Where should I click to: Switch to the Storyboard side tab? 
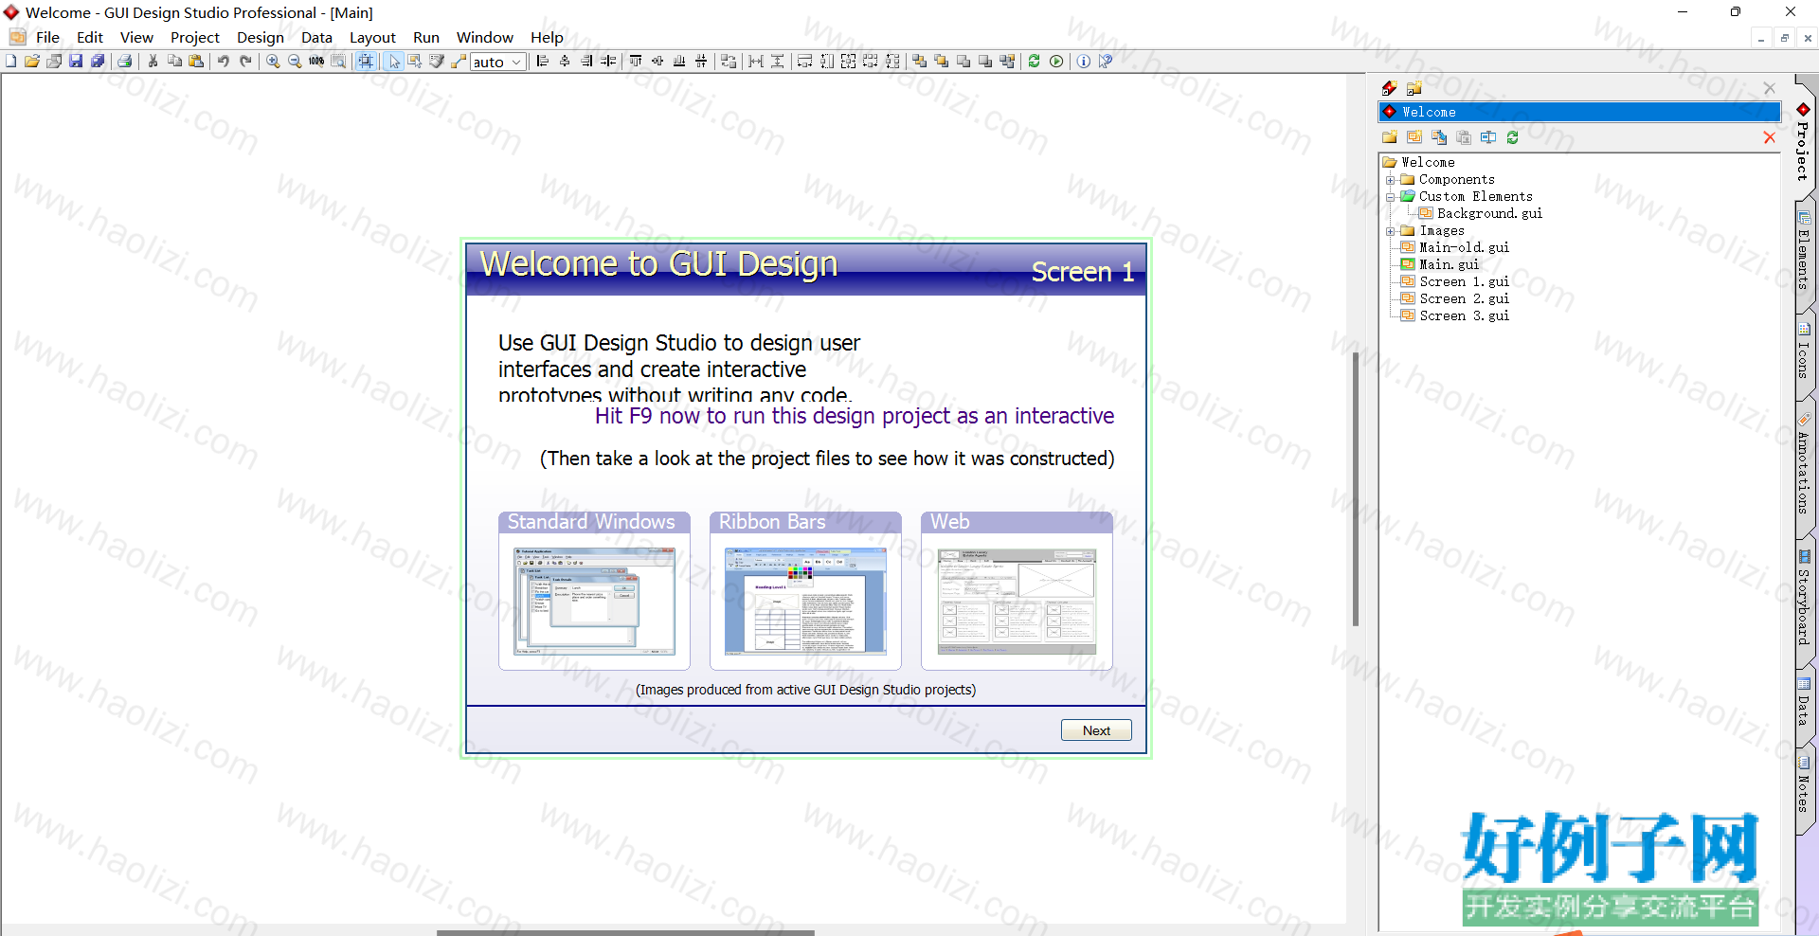click(1805, 601)
